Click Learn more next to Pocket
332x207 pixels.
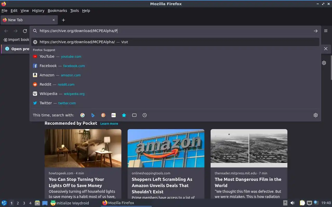(109, 124)
